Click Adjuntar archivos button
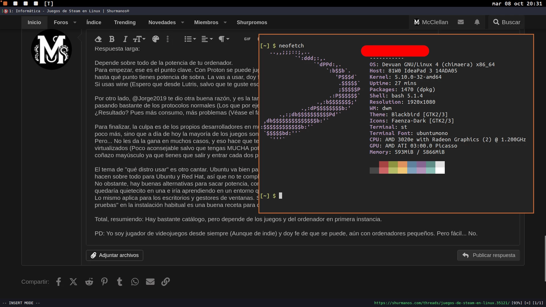This screenshot has width=546, height=307. click(115, 255)
